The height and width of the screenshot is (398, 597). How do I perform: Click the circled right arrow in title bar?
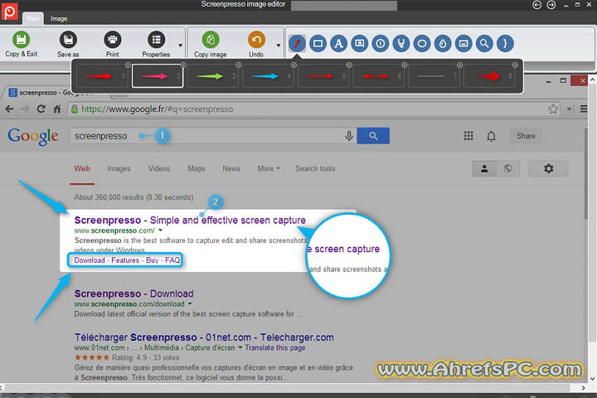551,5
